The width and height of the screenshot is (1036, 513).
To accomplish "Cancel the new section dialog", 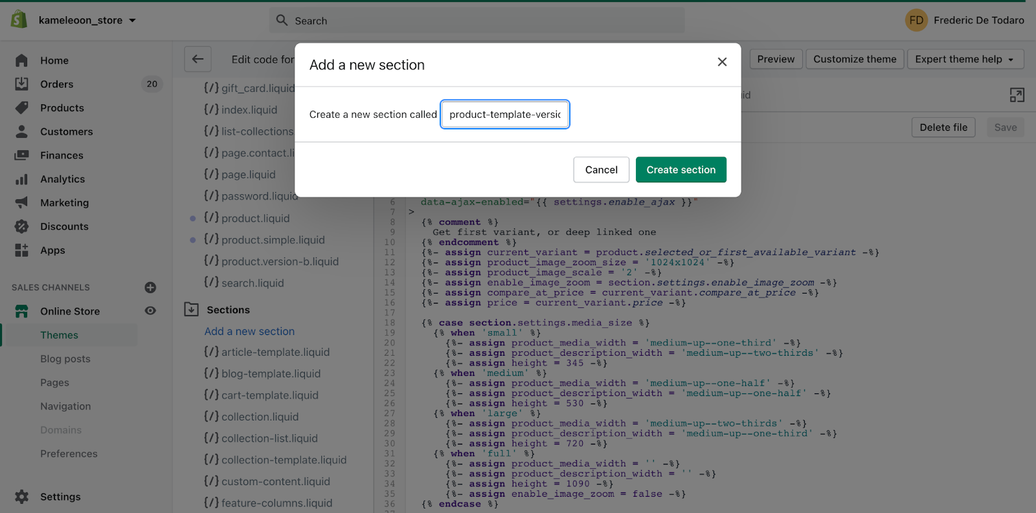I will (601, 169).
